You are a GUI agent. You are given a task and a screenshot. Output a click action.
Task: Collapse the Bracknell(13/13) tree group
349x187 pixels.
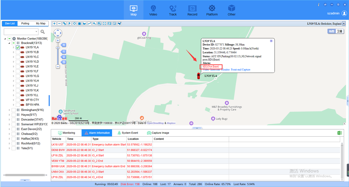[9, 43]
